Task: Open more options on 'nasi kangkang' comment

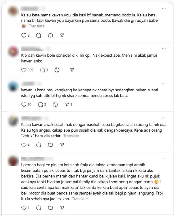Action: pos(164,83)
